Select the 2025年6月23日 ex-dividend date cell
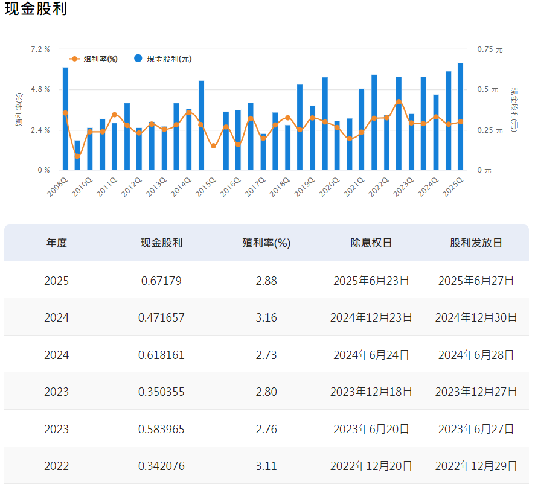The height and width of the screenshot is (487, 535). (371, 281)
